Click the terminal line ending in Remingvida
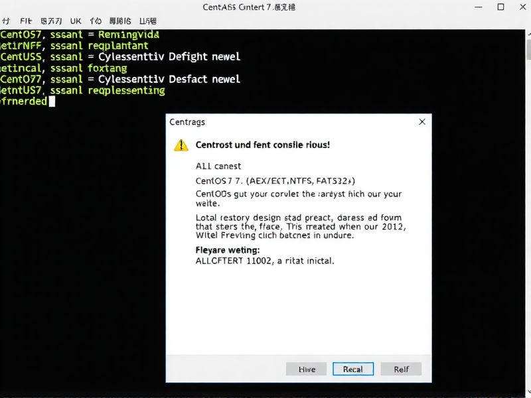This screenshot has height=398, width=531. pyautogui.click(x=80, y=34)
